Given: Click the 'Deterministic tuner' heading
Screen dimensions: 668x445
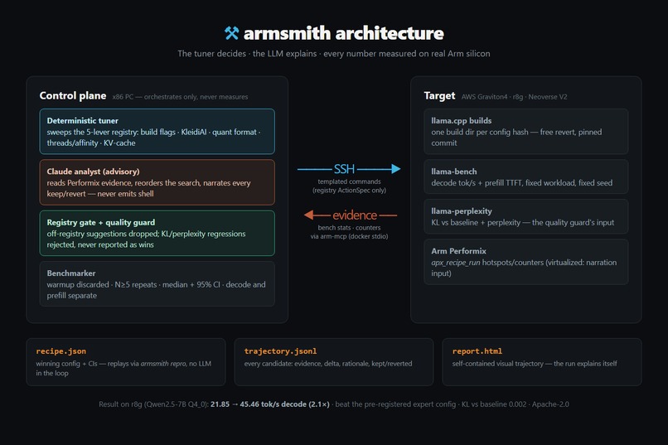Looking at the screenshot, I should pyautogui.click(x=83, y=120).
